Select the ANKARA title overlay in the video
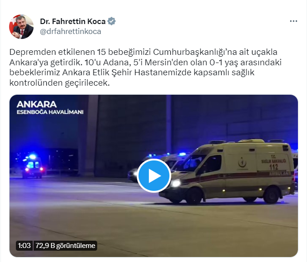This screenshot has height=262, width=307. 37,104
